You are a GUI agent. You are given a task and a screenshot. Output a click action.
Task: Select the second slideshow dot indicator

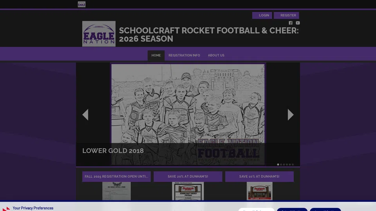coord(281,165)
